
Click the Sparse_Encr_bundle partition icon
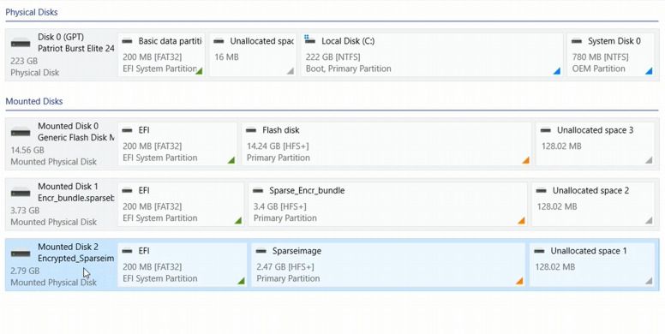coord(258,191)
